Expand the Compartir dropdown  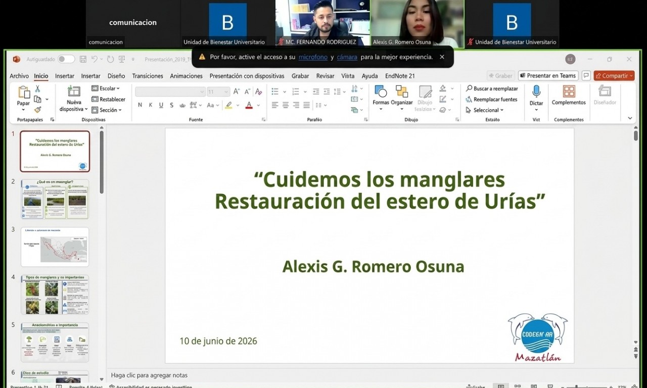pos(631,76)
